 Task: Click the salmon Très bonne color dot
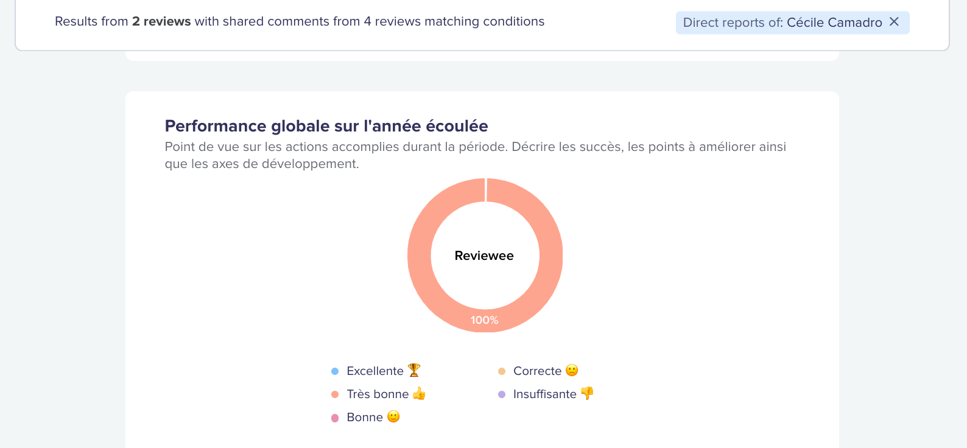tap(335, 394)
